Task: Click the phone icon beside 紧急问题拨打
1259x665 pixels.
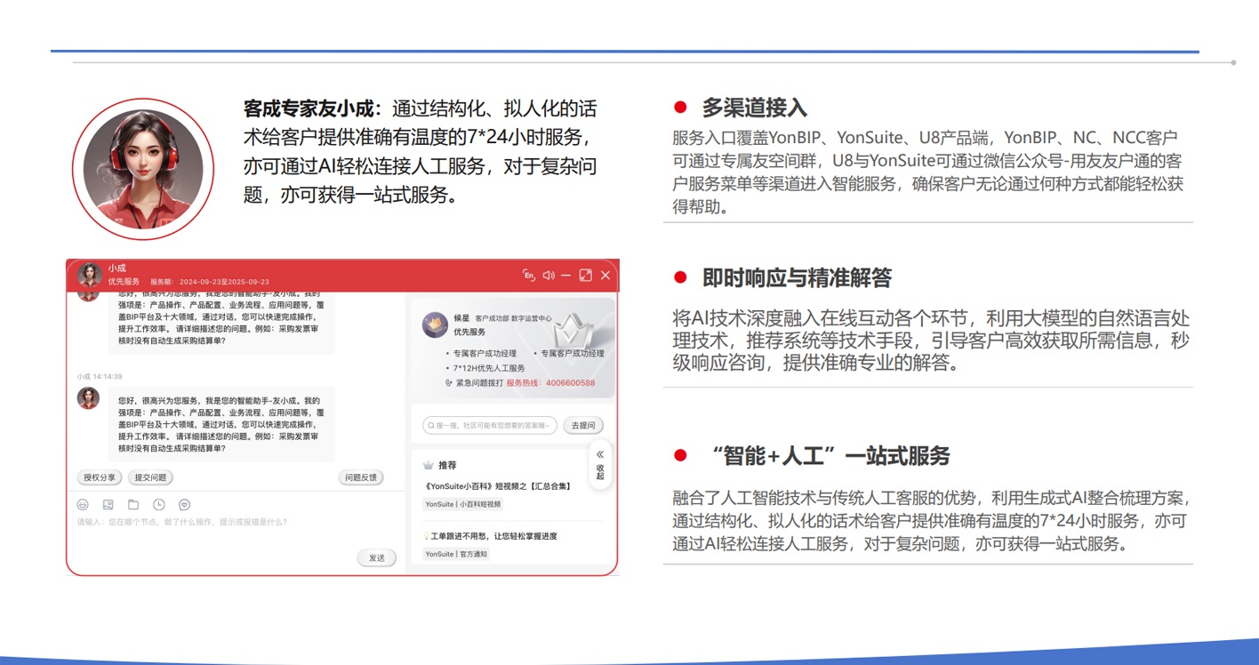Action: click(449, 383)
